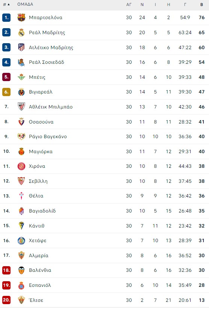Sort table by the # rank arrow
Screen dimensions: 209x309
(x=6, y=5)
